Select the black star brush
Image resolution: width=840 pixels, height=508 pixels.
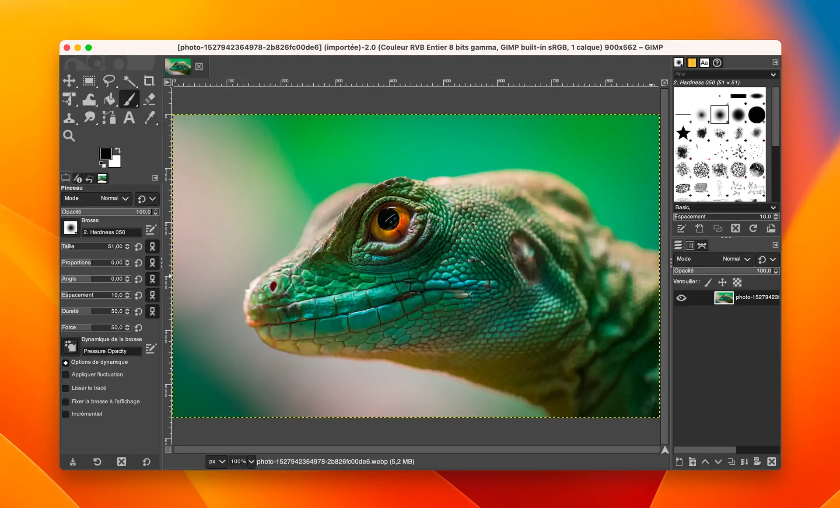pos(683,133)
